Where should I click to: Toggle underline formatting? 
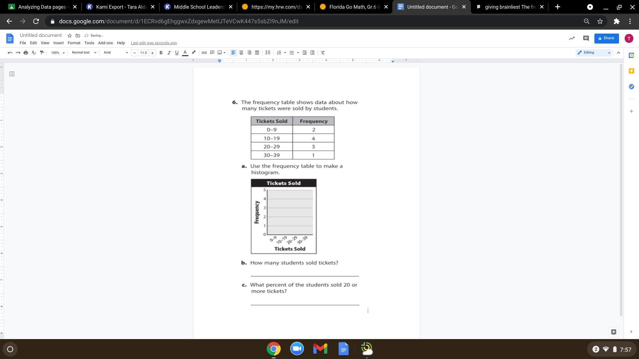point(177,53)
